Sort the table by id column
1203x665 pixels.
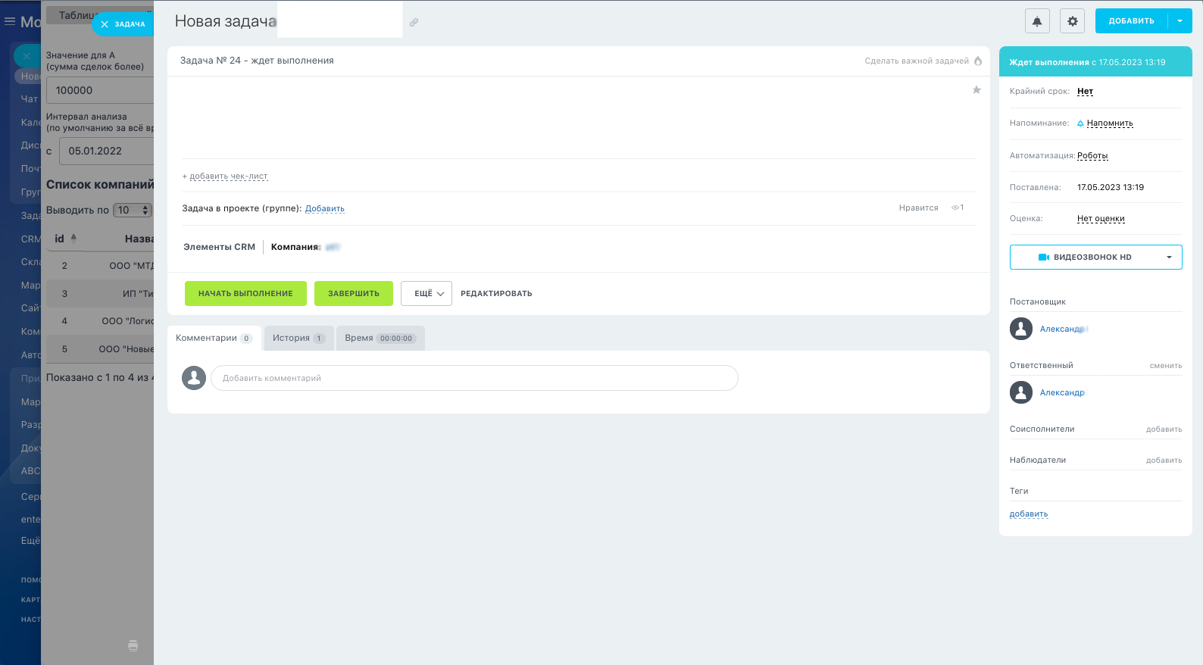pyautogui.click(x=65, y=239)
